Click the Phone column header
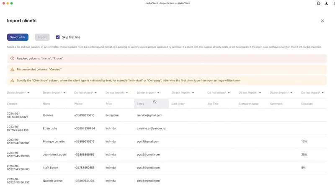 78,104
